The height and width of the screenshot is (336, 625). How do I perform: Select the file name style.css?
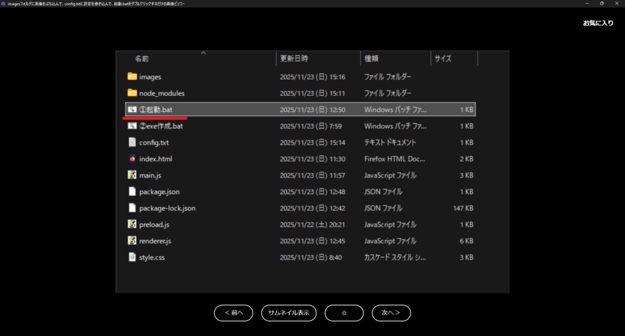[x=152, y=257]
